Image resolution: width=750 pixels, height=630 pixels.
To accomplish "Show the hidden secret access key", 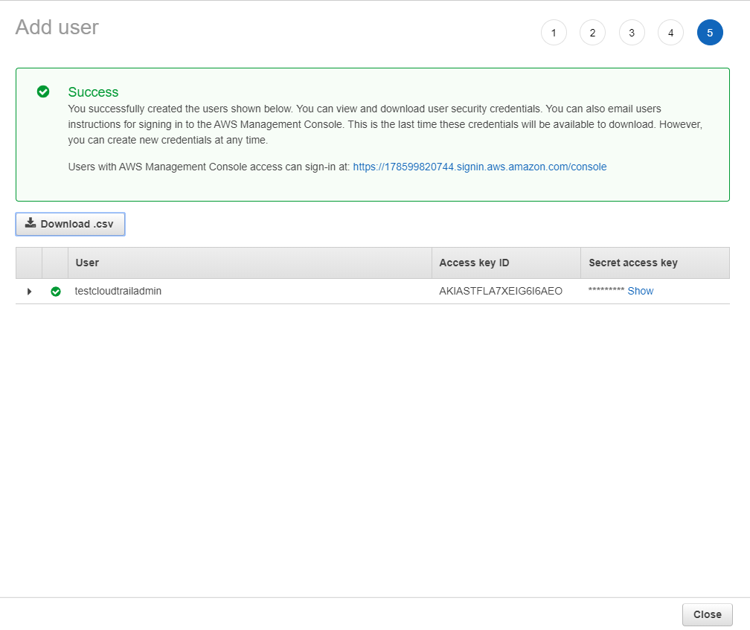I will 641,291.
